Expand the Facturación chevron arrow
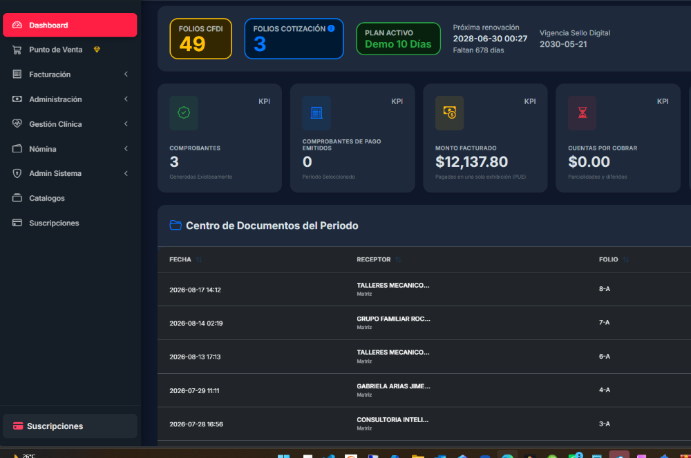The height and width of the screenshot is (458, 691). tap(126, 74)
